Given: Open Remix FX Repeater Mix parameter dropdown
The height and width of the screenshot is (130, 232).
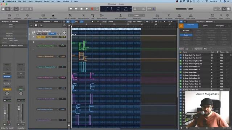Looking at the screenshot, I should 47,56.
